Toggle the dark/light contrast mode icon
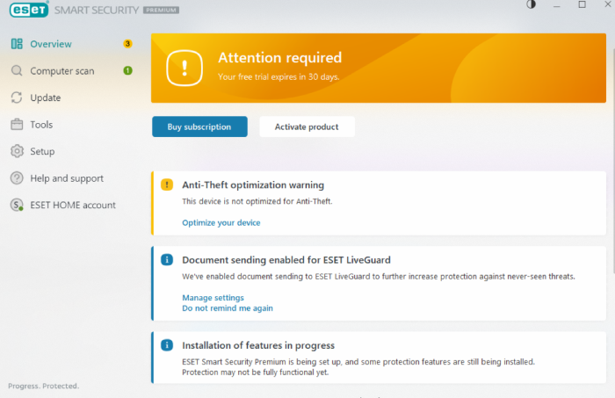 pyautogui.click(x=531, y=4)
